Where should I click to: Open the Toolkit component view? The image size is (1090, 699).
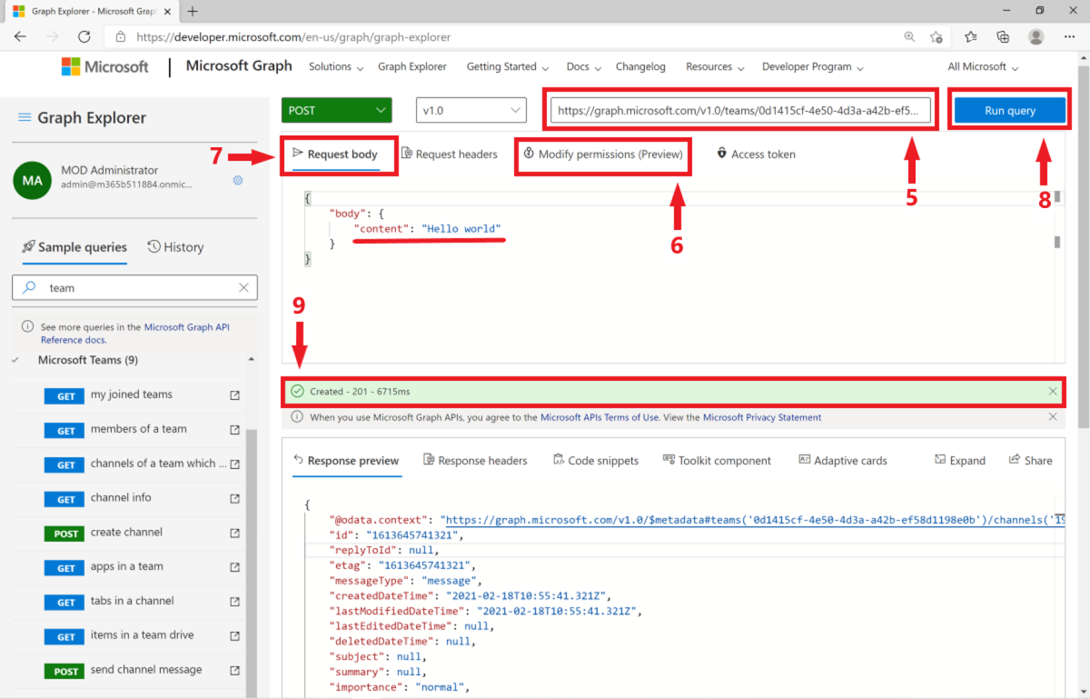click(717, 460)
